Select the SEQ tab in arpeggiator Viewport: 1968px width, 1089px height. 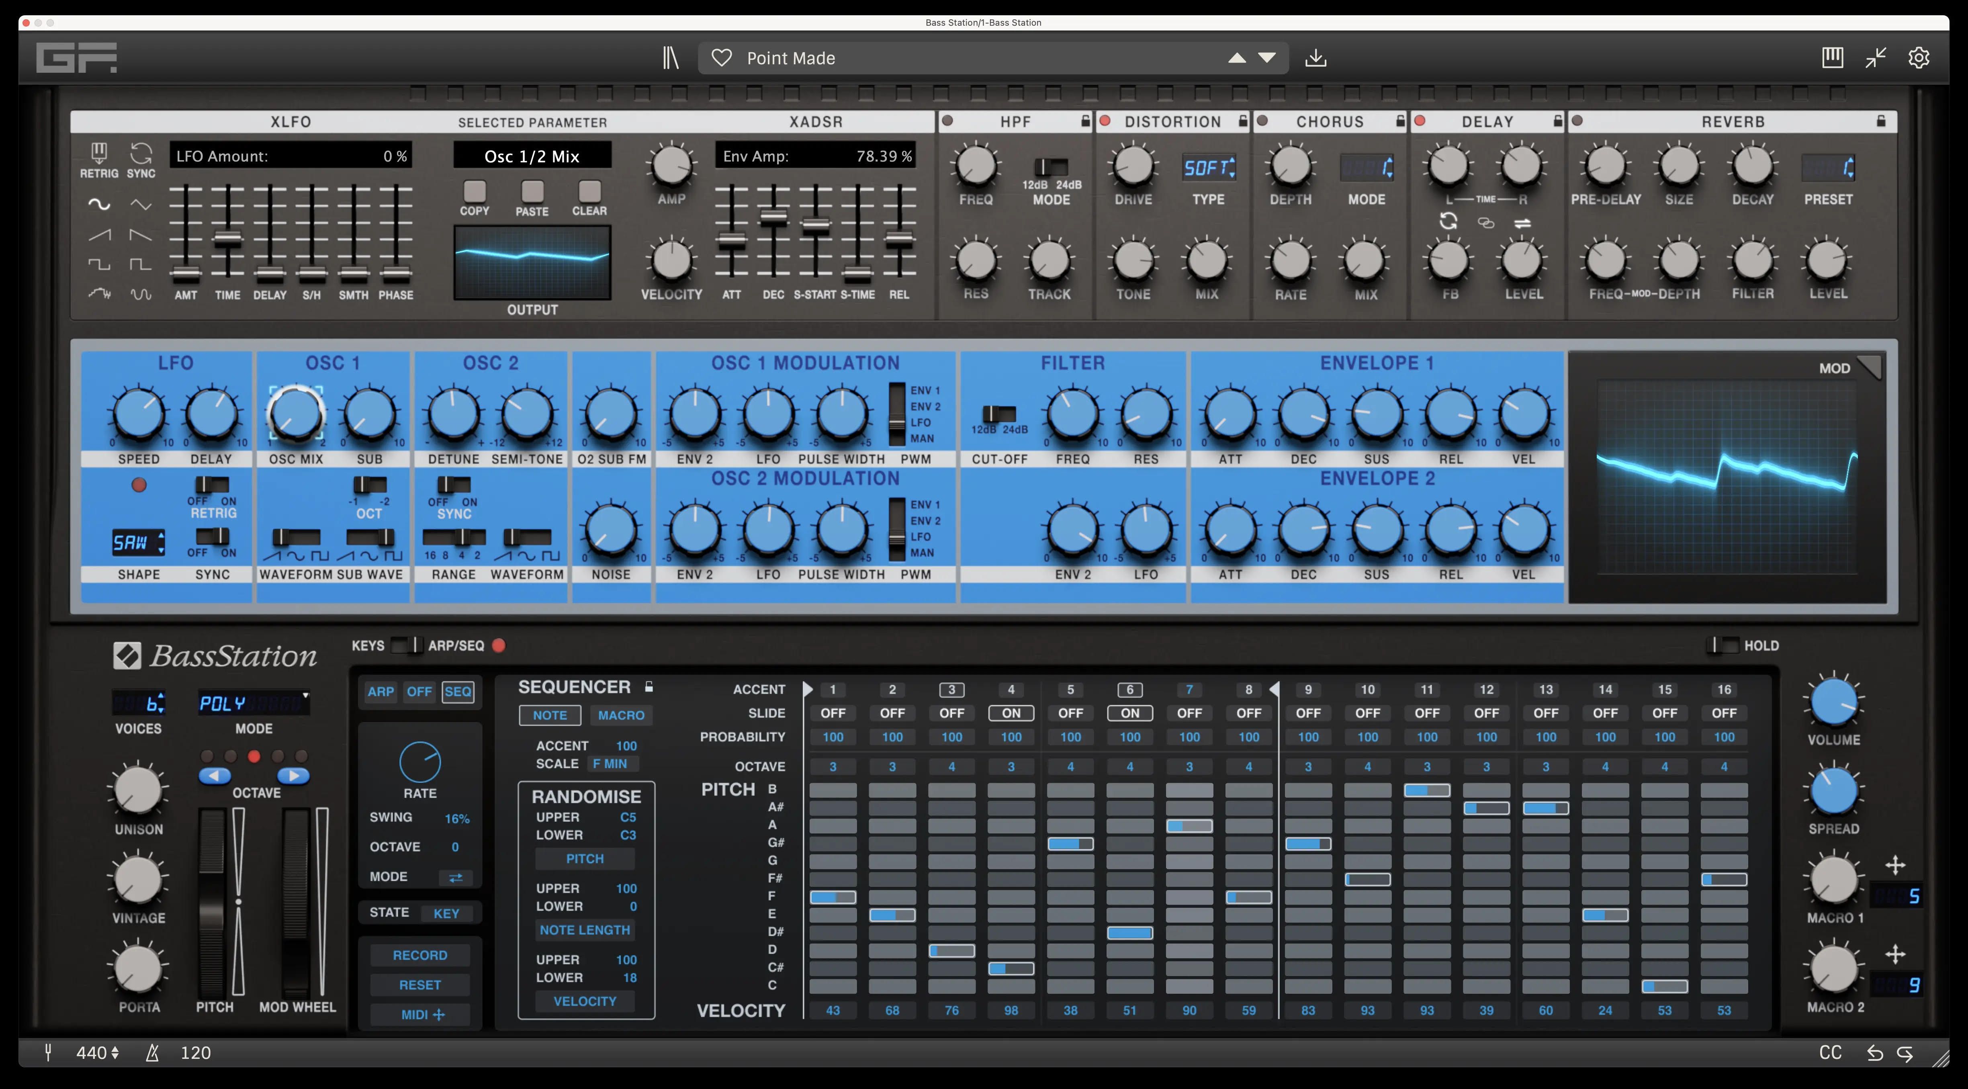pyautogui.click(x=457, y=691)
